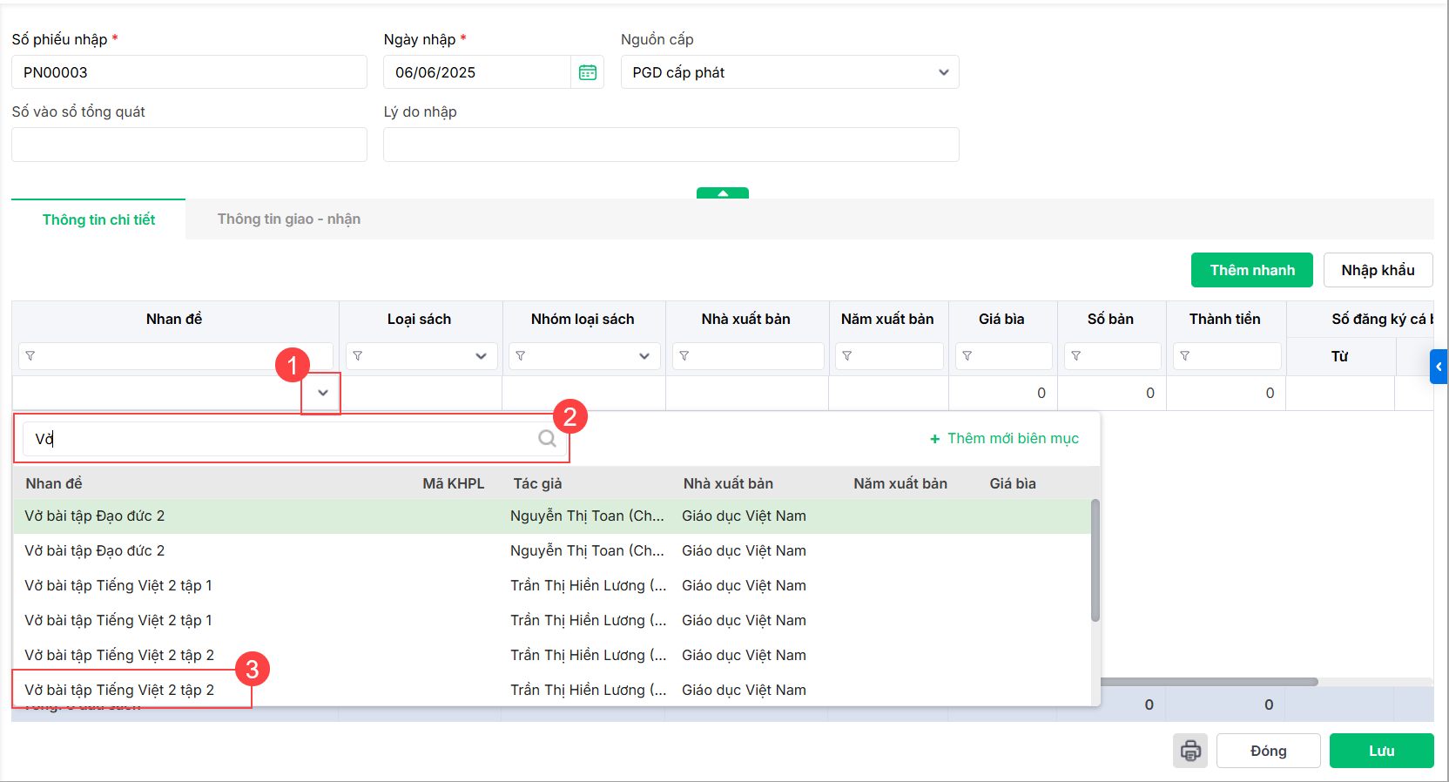
Task: Click the Số bản column header
Action: coord(1110,319)
